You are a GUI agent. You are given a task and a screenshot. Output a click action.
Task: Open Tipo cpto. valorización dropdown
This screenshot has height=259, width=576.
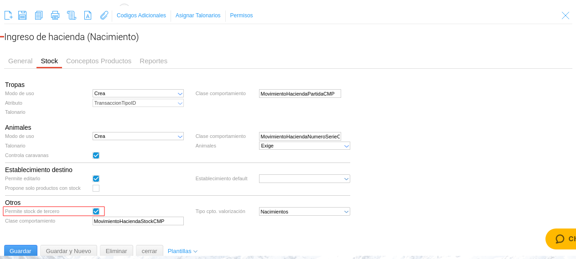[x=304, y=211]
